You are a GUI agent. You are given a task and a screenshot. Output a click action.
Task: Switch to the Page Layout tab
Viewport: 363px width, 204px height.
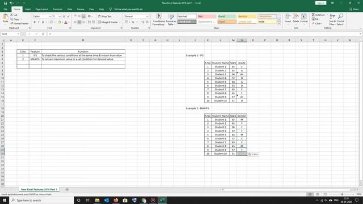(41, 9)
